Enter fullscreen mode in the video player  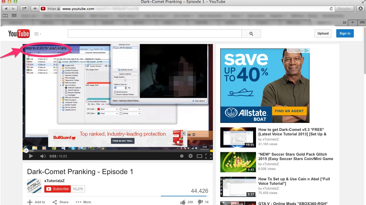click(x=208, y=156)
